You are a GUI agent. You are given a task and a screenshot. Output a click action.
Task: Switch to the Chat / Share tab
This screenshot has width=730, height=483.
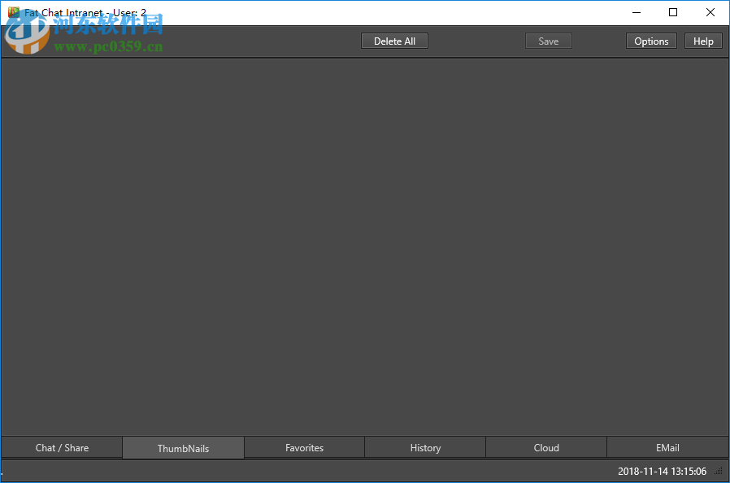click(x=62, y=447)
